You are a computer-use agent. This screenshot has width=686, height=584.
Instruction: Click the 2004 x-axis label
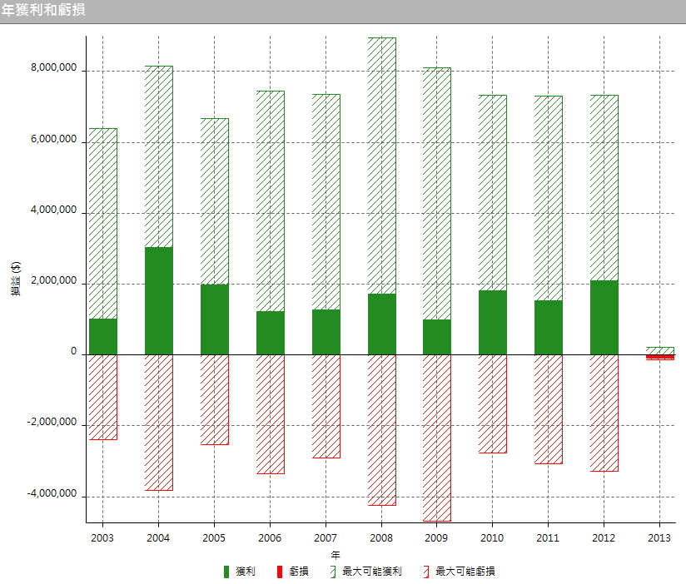pos(158,538)
